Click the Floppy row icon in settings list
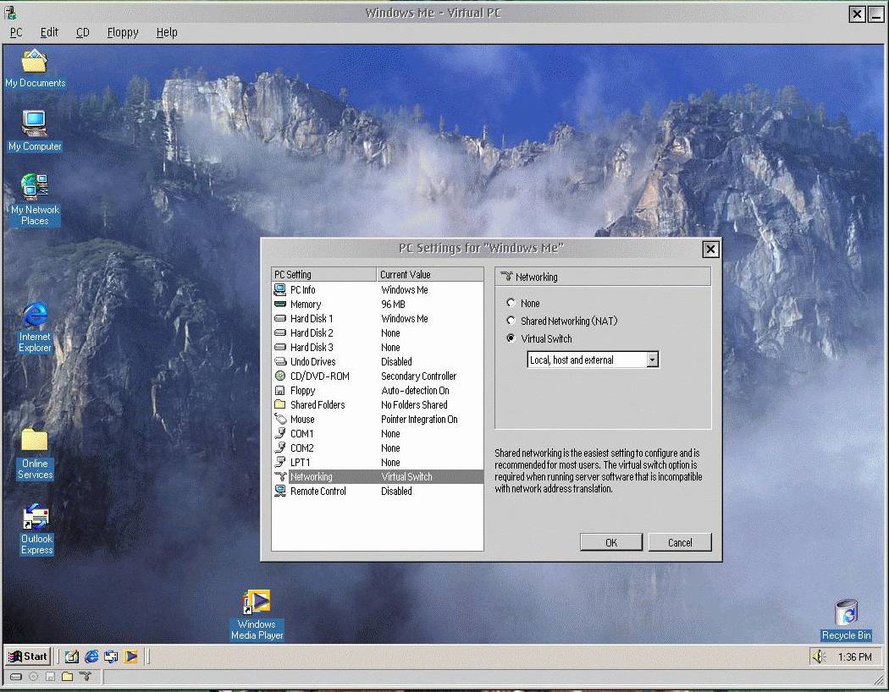The image size is (889, 692). click(x=279, y=390)
